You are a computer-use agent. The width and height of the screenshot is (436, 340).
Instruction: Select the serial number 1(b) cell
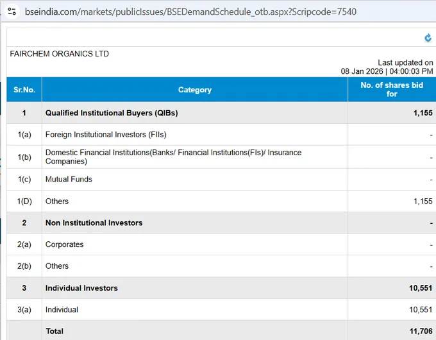pyautogui.click(x=24, y=157)
